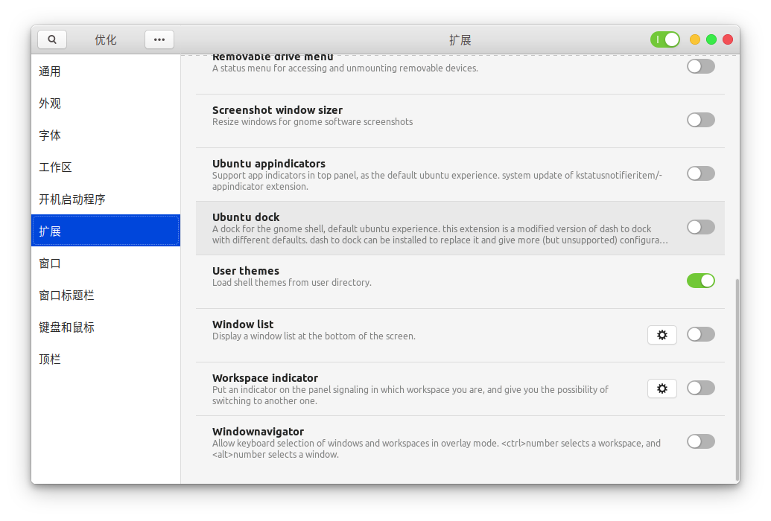Click the Windownavigator title text

click(258, 432)
